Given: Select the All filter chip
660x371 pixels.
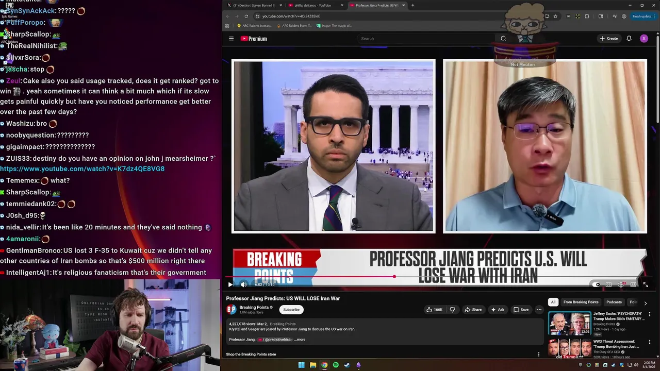Looking at the screenshot, I should pyautogui.click(x=553, y=302).
